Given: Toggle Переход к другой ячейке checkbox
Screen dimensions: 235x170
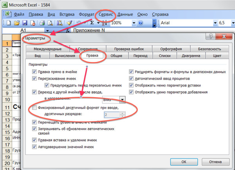Looking at the screenshot, I should 34,92.
